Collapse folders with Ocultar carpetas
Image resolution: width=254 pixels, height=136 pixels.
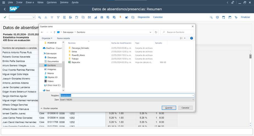point(49,108)
